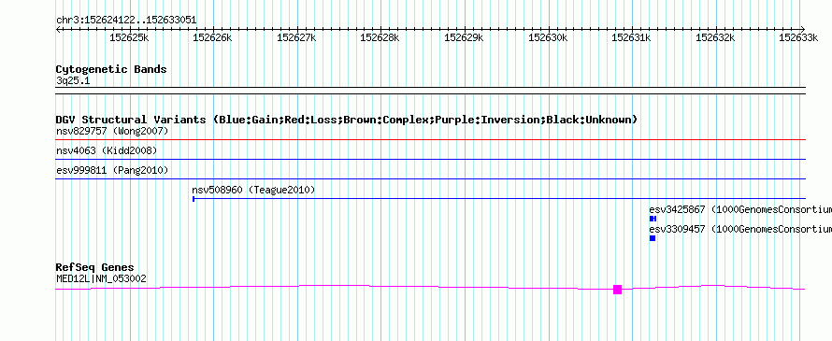
Task: Click the small blue esv3309457 square glyph
Action: point(653,238)
